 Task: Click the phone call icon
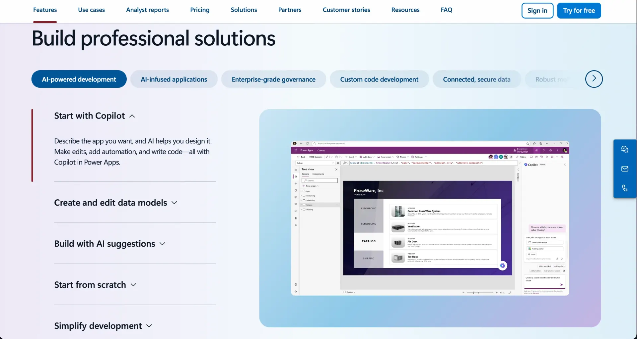pos(625,188)
